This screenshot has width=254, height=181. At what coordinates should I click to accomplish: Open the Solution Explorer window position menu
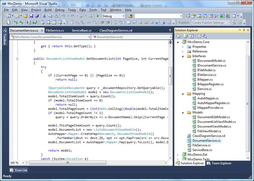pyautogui.click(x=240, y=30)
